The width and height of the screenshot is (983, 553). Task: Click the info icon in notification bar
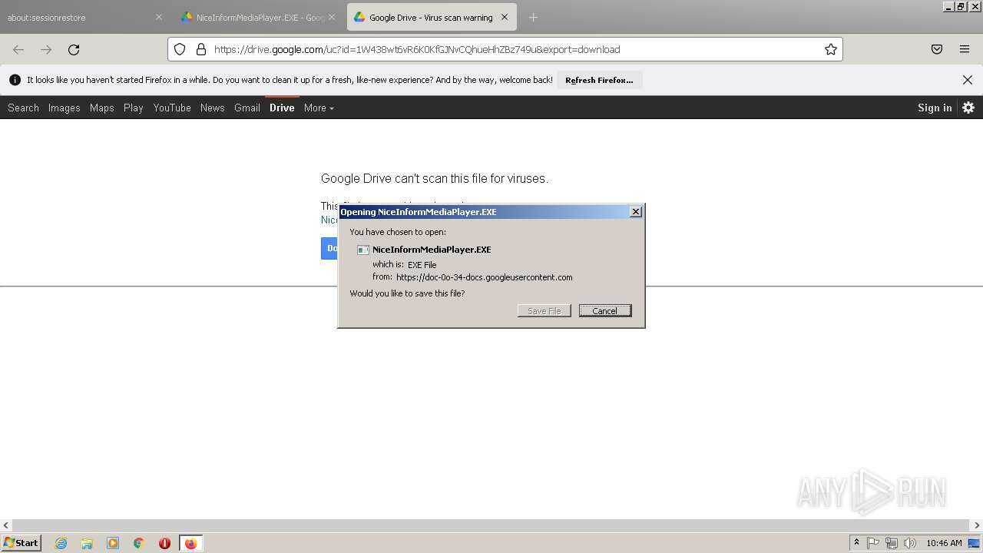[x=15, y=80]
